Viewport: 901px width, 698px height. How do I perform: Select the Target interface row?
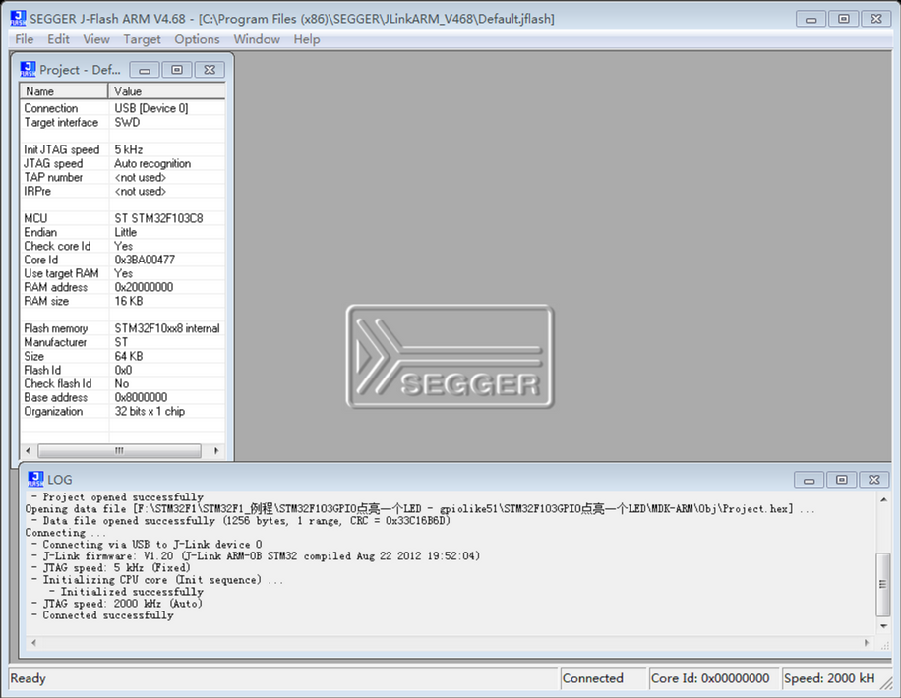(x=122, y=122)
